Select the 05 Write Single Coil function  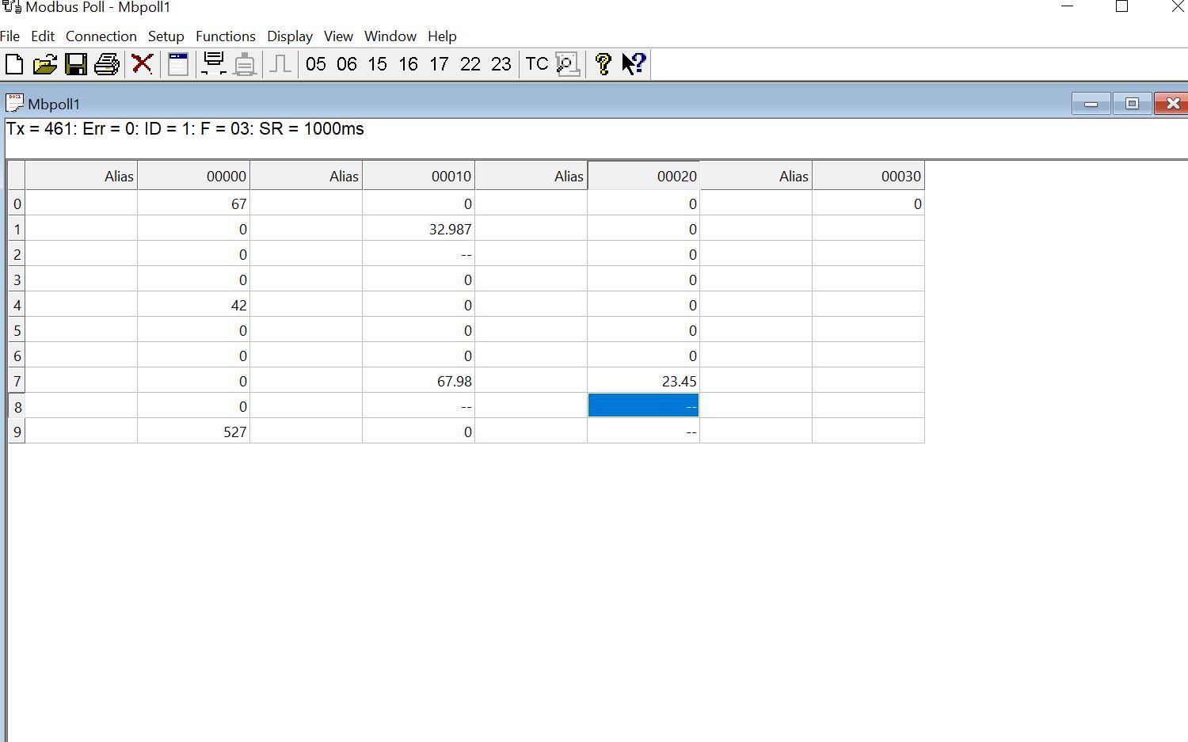[x=316, y=64]
